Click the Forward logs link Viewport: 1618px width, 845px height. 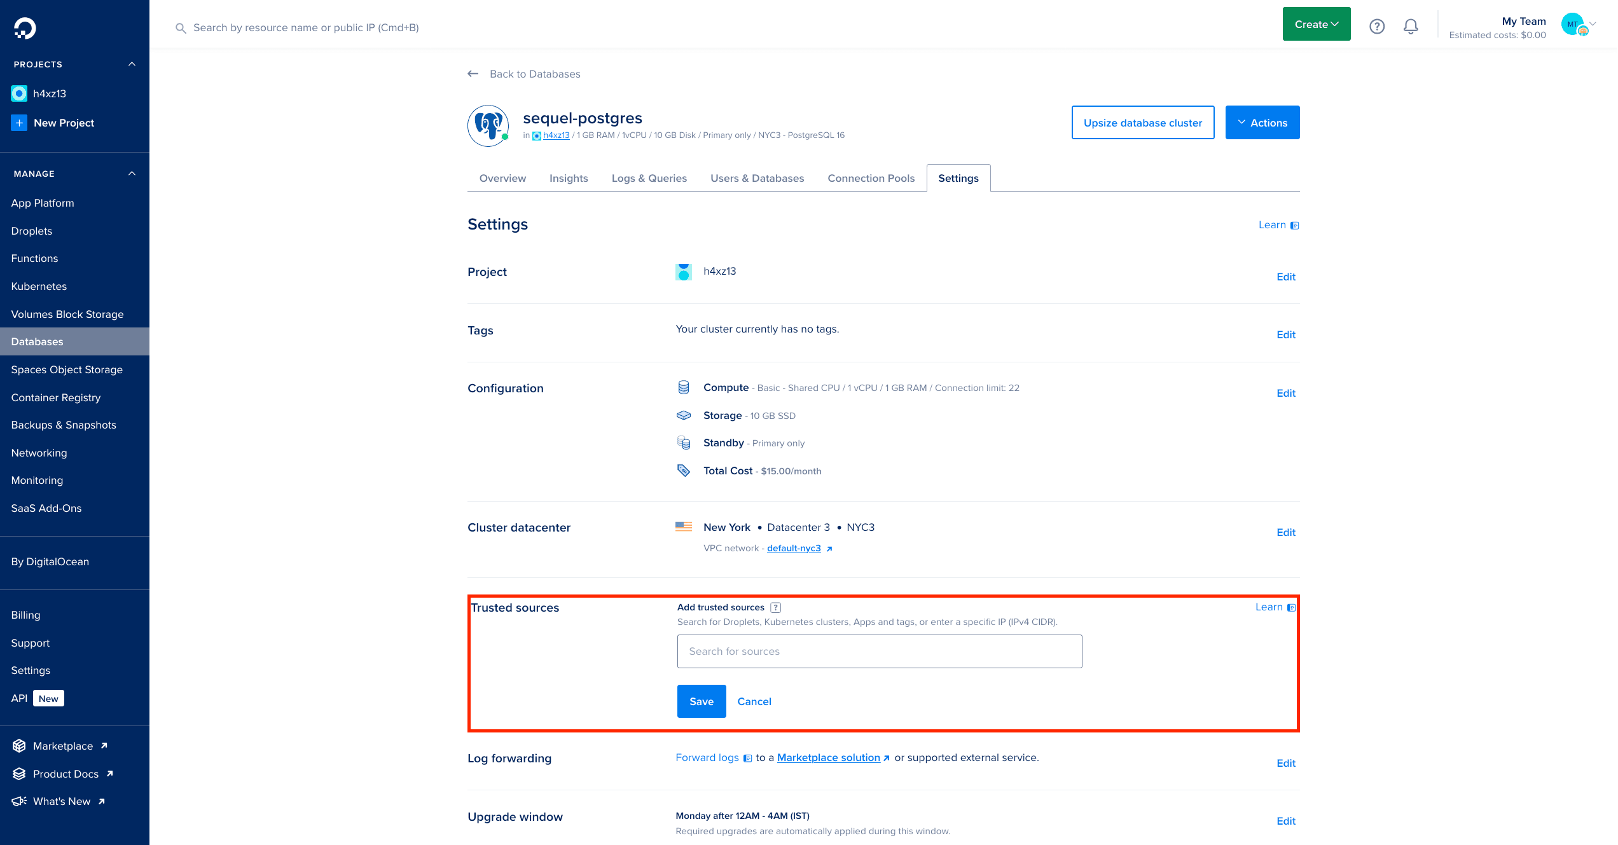(707, 757)
